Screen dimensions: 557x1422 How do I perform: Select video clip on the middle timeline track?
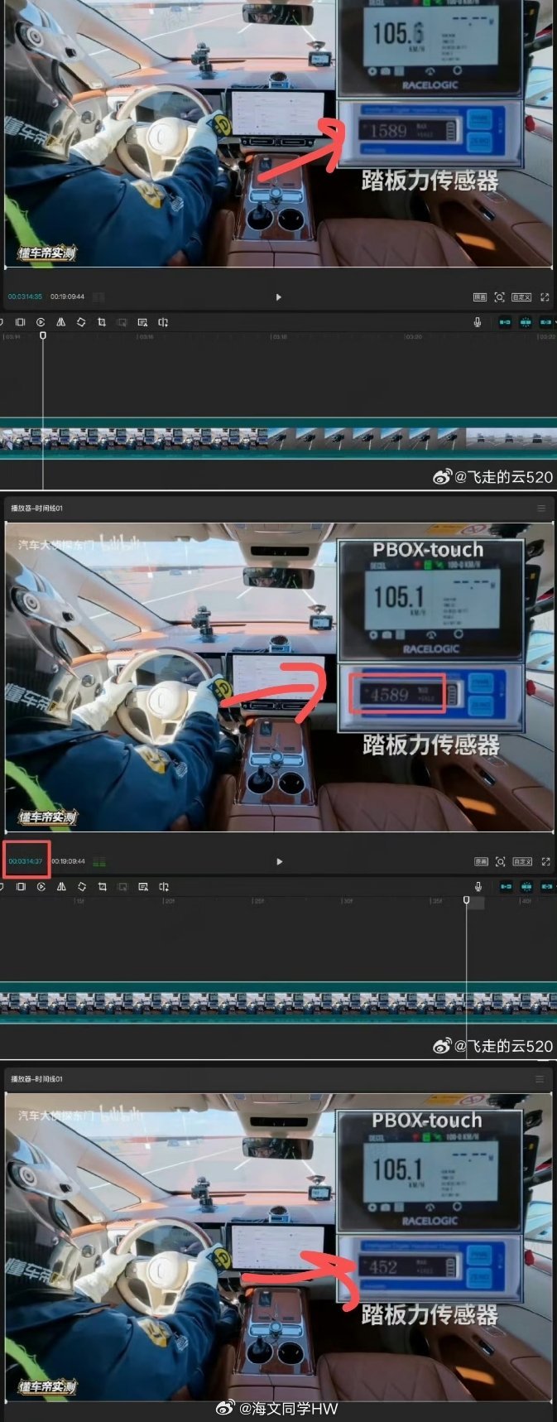point(278,1003)
